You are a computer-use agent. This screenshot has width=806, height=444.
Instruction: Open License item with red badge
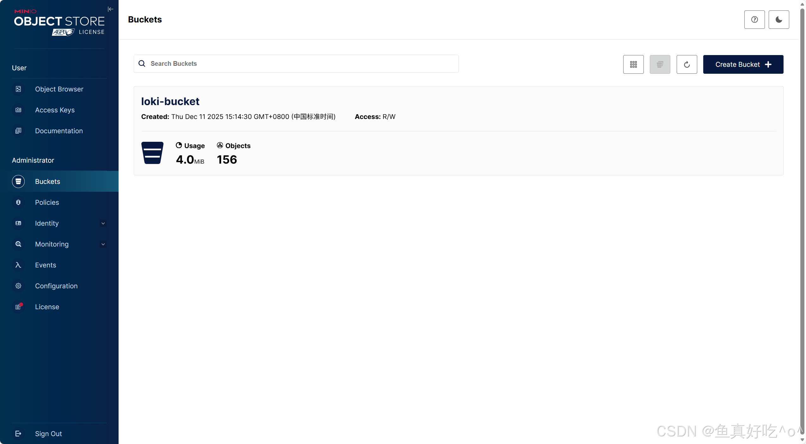pyautogui.click(x=47, y=307)
